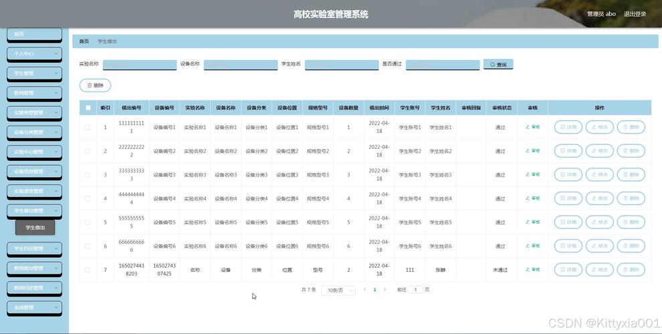Expand the 设备信息管理 sidebar menu
662x334 pixels.
tap(35, 172)
